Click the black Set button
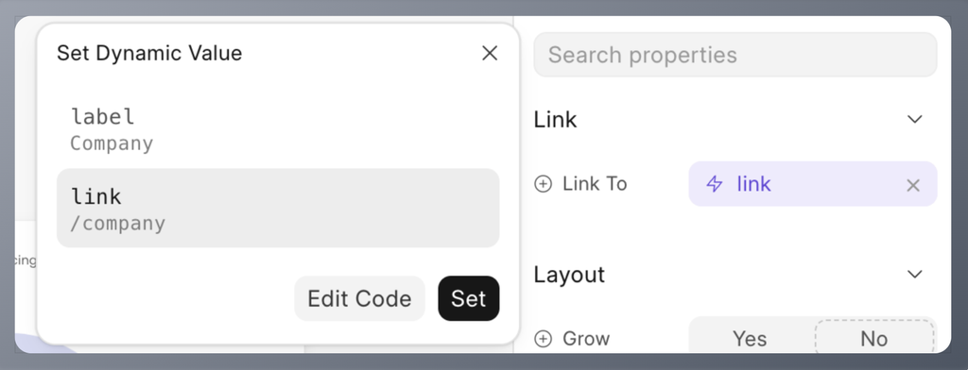Screen dimensions: 968x370 pyautogui.click(x=469, y=298)
